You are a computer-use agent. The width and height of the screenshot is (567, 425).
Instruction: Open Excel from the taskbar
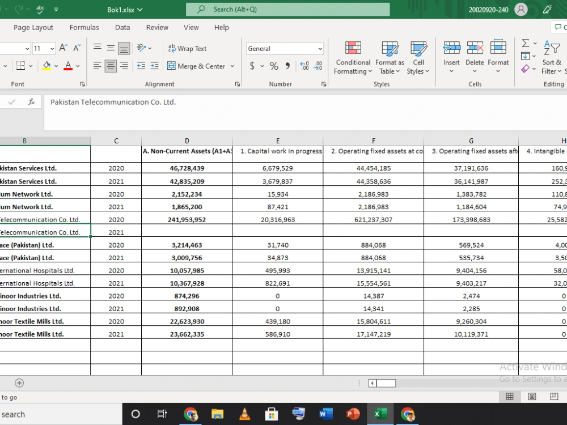pyautogui.click(x=380, y=414)
